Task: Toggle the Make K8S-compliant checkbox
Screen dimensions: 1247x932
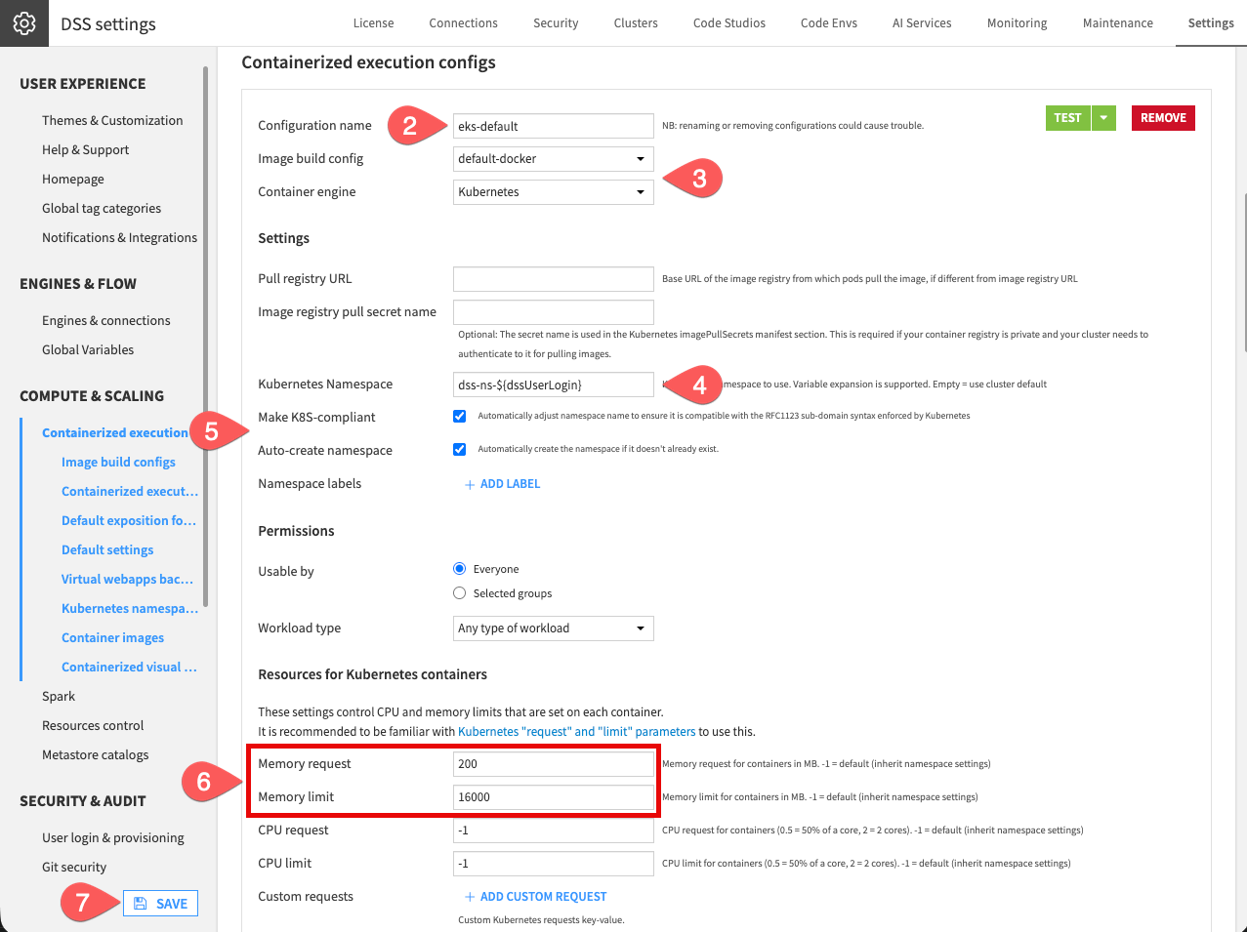Action: click(x=460, y=416)
